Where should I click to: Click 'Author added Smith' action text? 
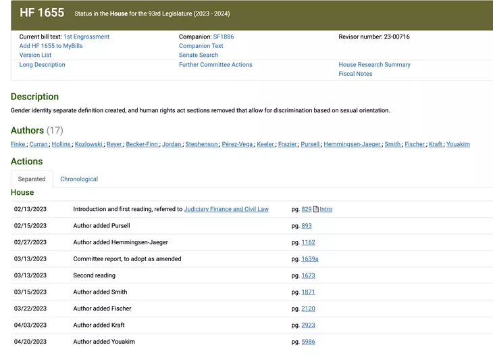point(100,292)
